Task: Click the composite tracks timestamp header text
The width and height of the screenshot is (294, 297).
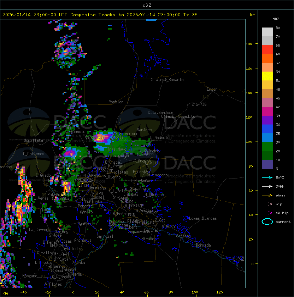Action: (x=100, y=15)
